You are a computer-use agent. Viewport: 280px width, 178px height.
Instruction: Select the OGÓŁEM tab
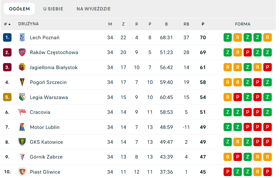[19, 9]
